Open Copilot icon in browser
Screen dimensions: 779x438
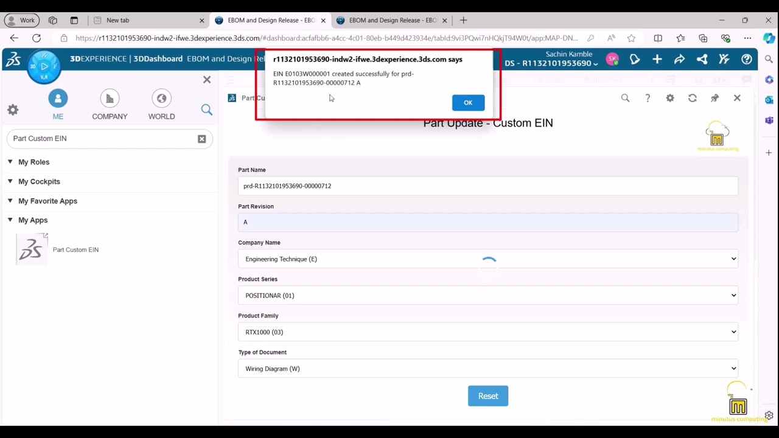click(x=769, y=38)
